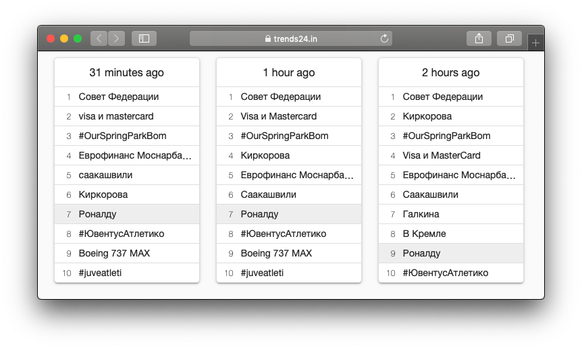Select the '31 minutes ago' column header

click(126, 72)
